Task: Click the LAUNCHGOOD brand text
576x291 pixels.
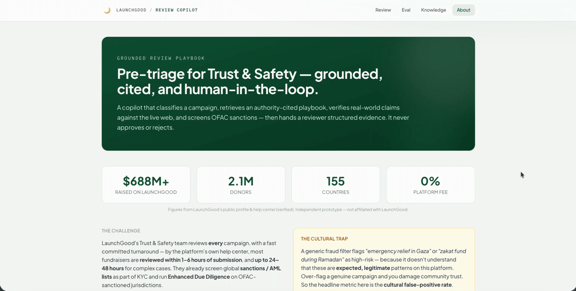Action: click(131, 10)
